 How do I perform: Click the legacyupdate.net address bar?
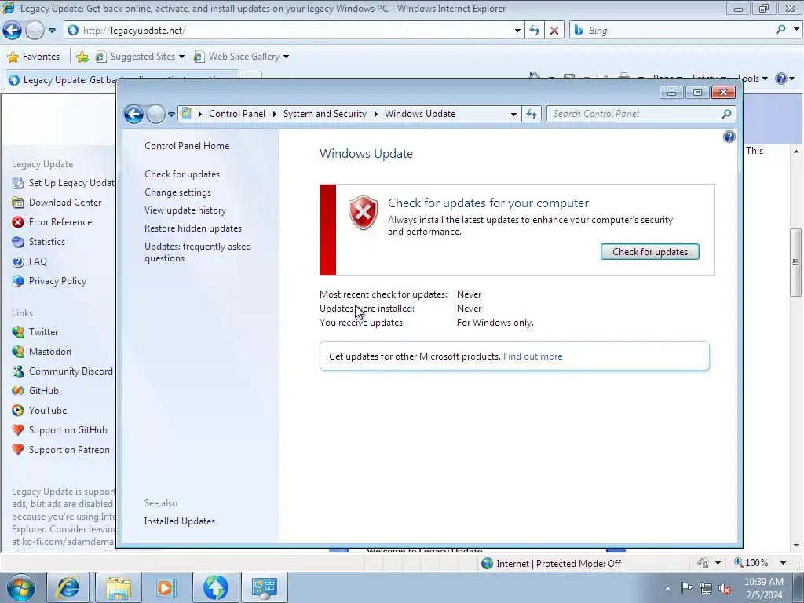[295, 31]
